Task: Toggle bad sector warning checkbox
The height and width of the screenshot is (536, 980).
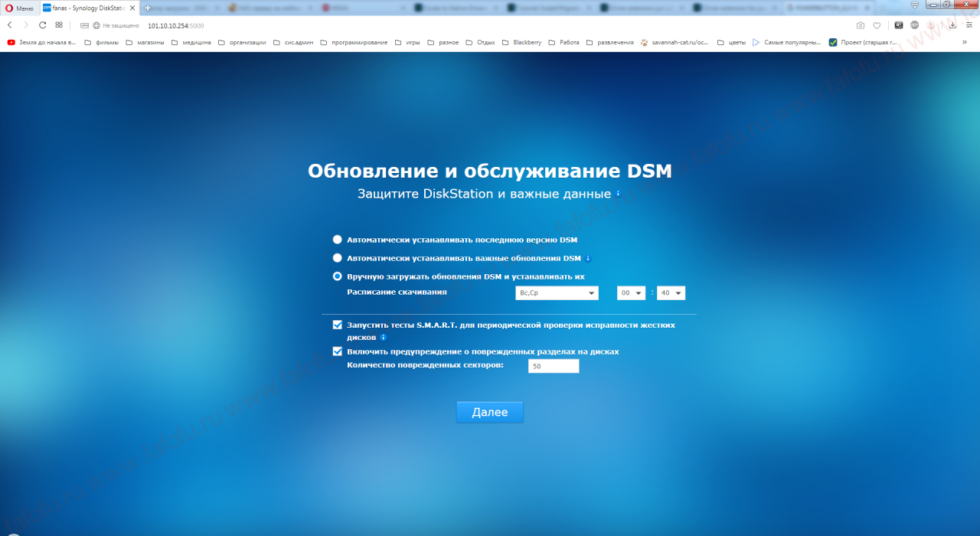Action: [338, 351]
